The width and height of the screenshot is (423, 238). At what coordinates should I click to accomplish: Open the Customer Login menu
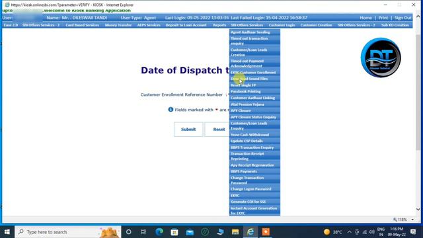282,25
